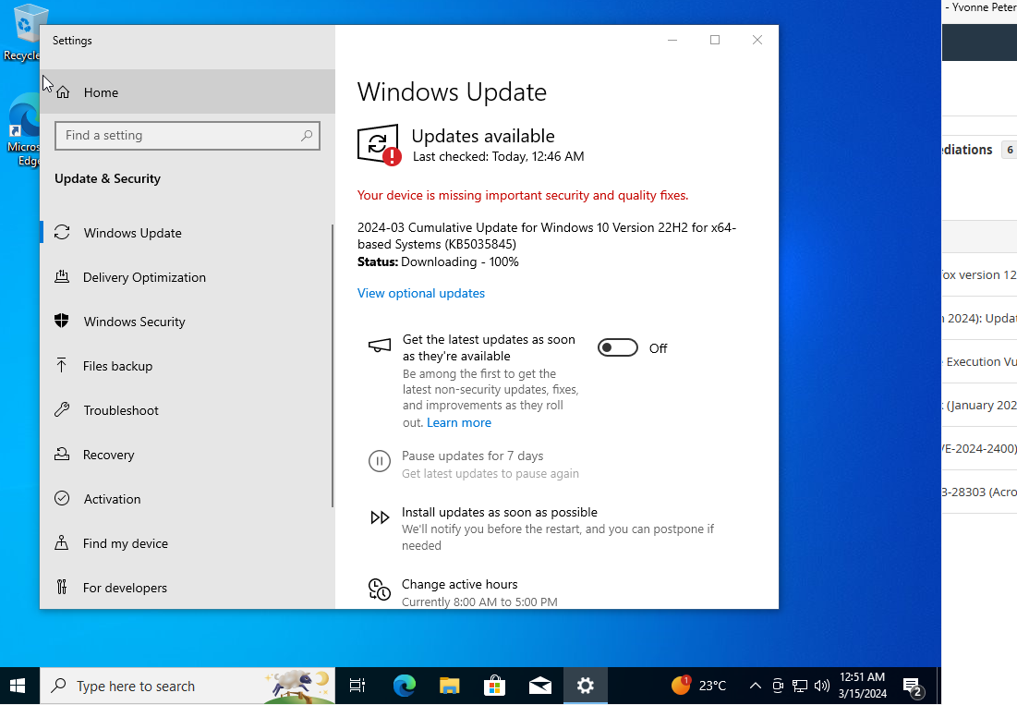Go to Settings Home
1017x705 pixels.
pos(188,92)
